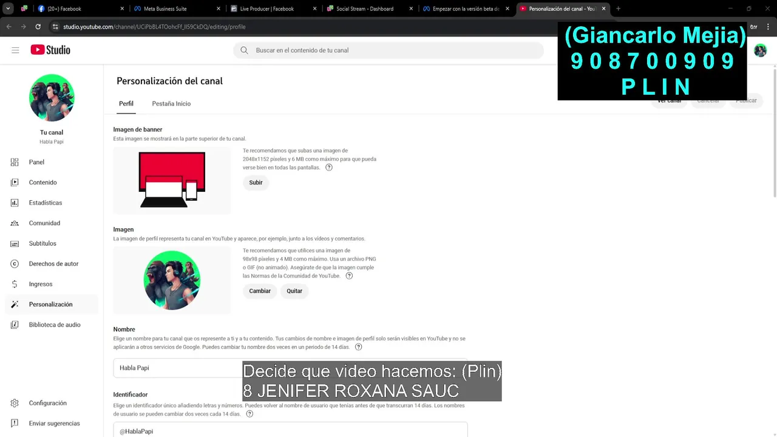Click the Contenido video icon
This screenshot has height=437, width=777.
(x=15, y=183)
